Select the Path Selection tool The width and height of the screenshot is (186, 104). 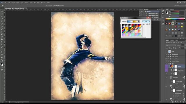click(x=2, y=52)
